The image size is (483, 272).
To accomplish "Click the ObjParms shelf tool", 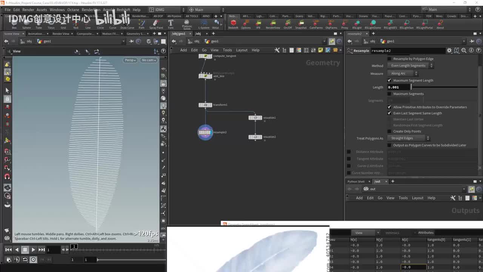I will point(331,25).
